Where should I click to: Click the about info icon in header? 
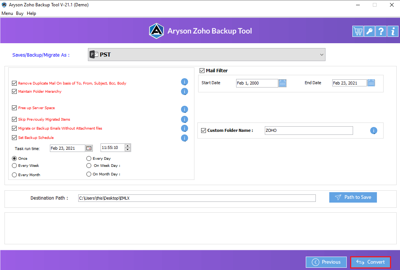pyautogui.click(x=393, y=31)
